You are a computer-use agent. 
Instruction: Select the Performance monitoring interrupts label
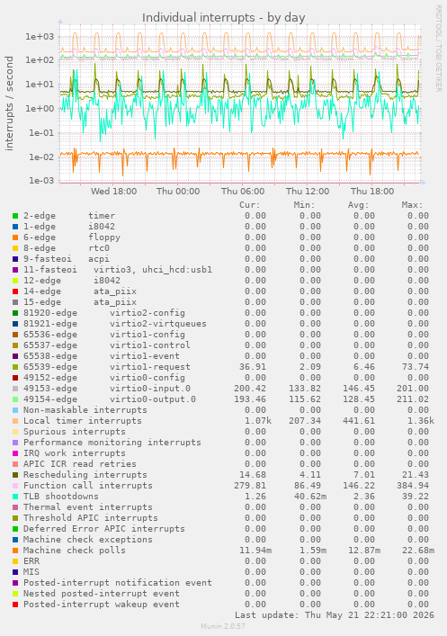pyautogui.click(x=112, y=443)
